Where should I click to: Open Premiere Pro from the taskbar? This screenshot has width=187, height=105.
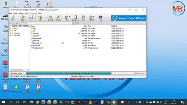(x=96, y=102)
